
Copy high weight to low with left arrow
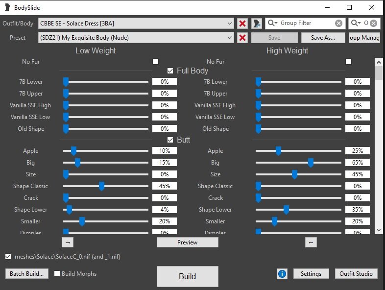click(311, 242)
